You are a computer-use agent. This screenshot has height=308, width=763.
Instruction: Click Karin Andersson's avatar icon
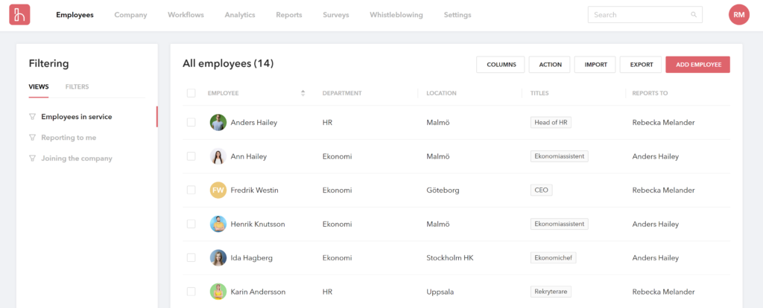point(218,292)
